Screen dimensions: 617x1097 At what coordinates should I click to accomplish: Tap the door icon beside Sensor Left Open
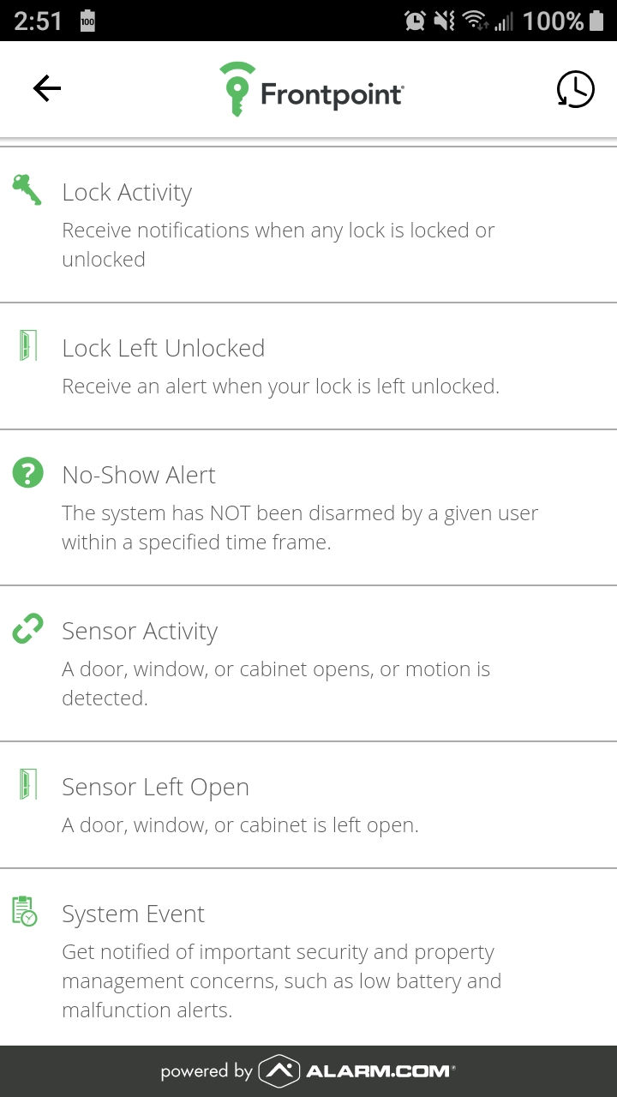[x=27, y=785]
